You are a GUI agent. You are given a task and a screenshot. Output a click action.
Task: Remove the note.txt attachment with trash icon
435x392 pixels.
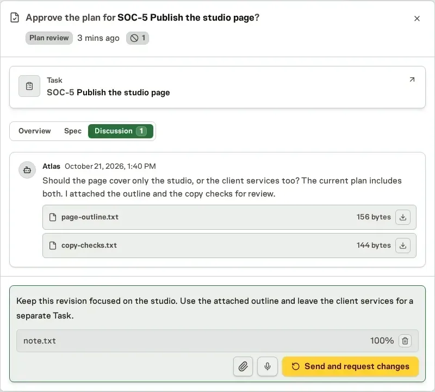(405, 341)
